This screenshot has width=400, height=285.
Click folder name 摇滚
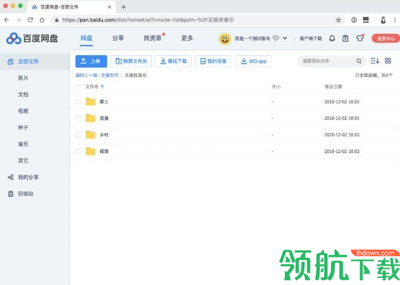(x=104, y=151)
